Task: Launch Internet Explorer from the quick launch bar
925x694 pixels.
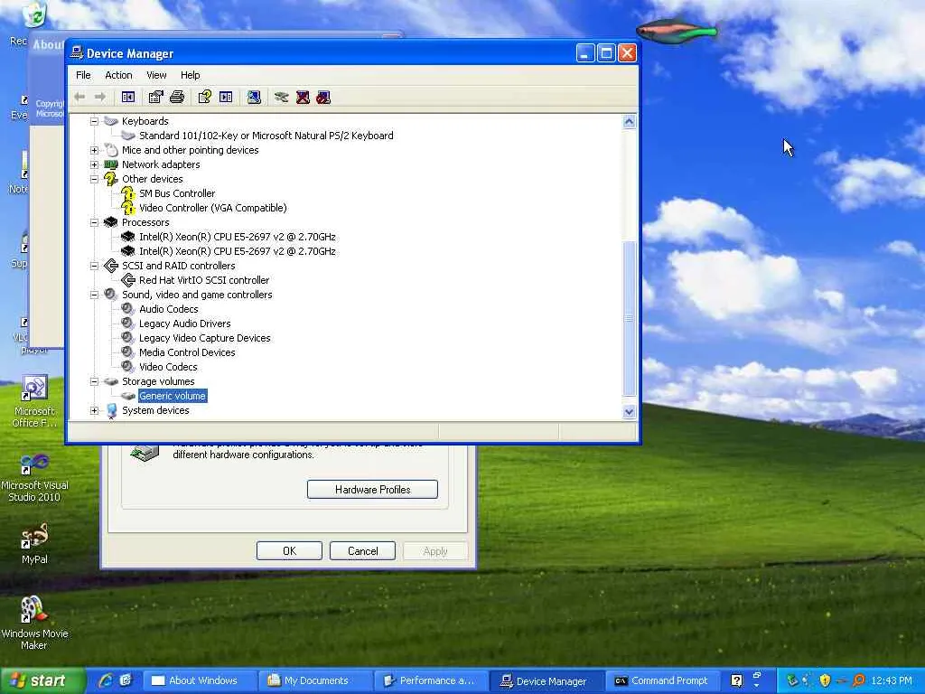Action: pos(107,680)
